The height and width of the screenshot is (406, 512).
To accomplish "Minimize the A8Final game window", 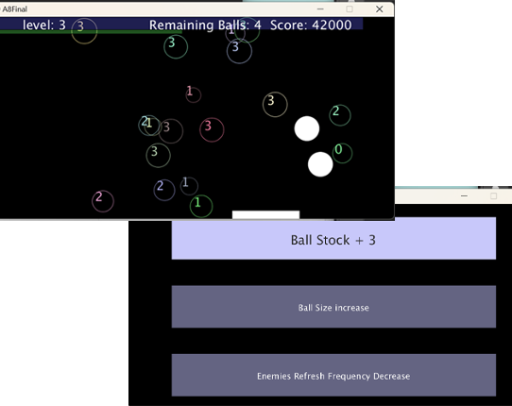I will coord(320,9).
